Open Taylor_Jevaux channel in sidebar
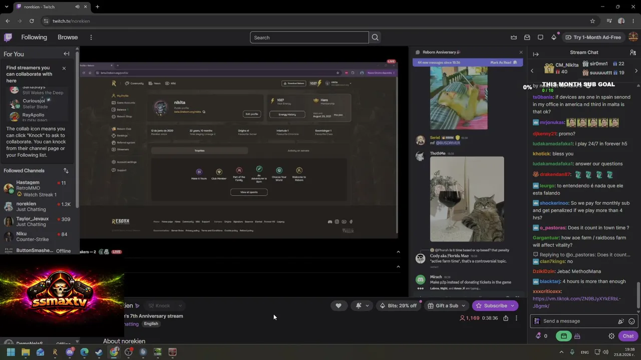Screen dimensions: 641x360 click(x=38, y=221)
